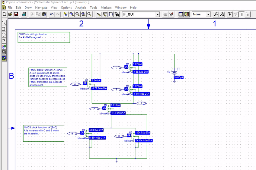
Task: Open the Analysis menu
Action: click(x=81, y=7)
